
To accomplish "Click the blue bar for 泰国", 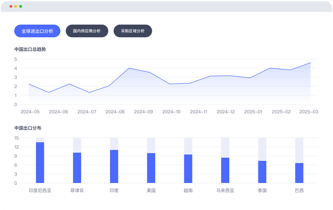I will [262, 172].
